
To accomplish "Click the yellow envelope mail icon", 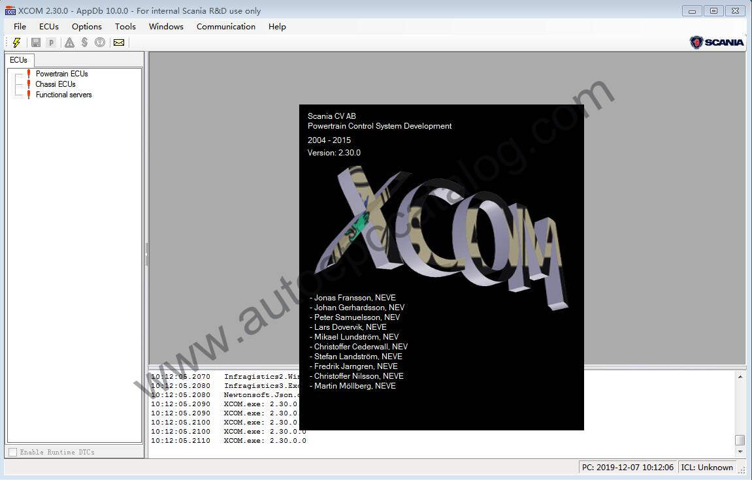I will 119,42.
